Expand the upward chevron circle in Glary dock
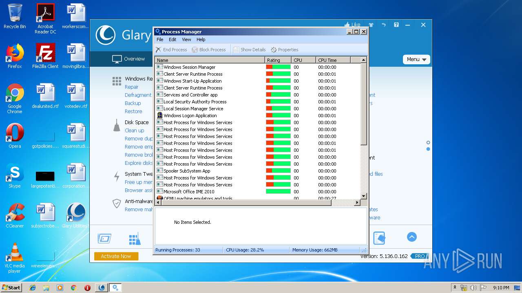Screen dimensions: 522x293 click(x=412, y=237)
